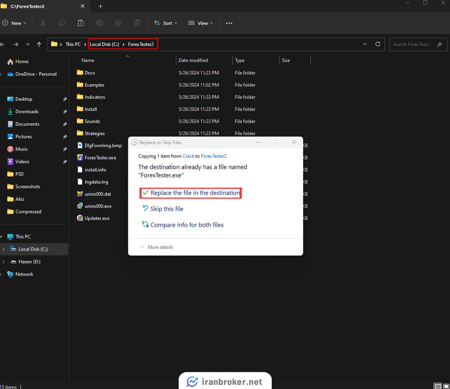Open Music in the navigation pane
Screen dimensions: 450x389
pyautogui.click(x=21, y=149)
